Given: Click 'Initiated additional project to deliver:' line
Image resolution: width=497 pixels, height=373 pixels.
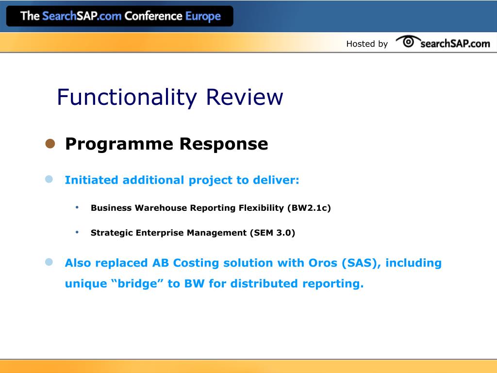Looking at the screenshot, I should [182, 180].
